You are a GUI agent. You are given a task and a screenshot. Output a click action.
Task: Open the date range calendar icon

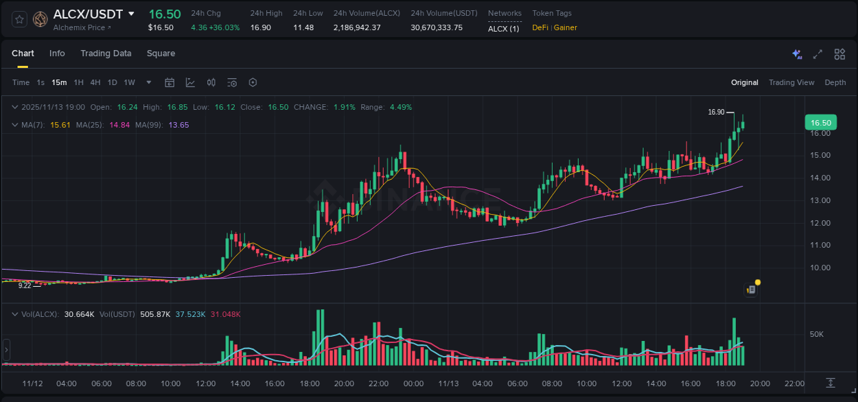coord(170,82)
